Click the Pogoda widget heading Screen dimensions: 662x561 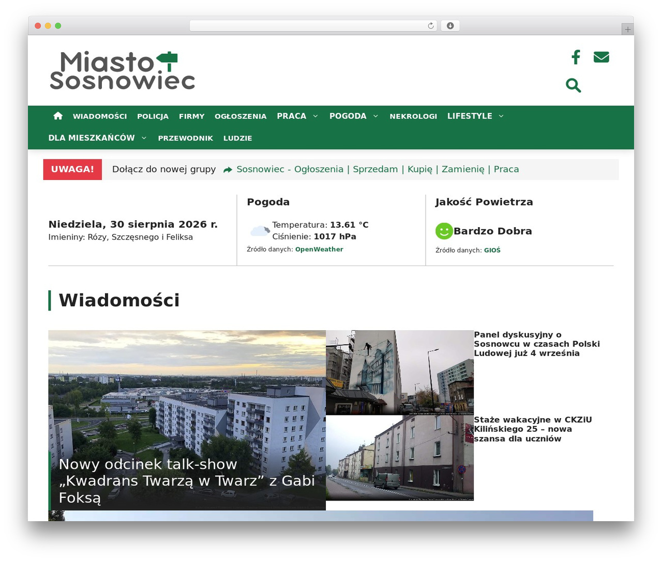point(268,202)
